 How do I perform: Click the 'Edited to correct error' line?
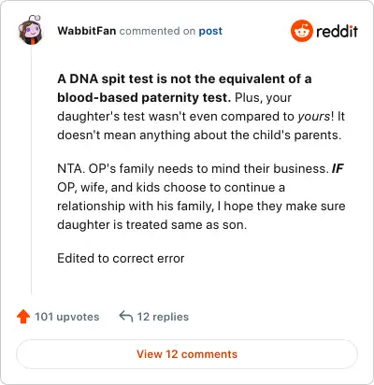coord(121,259)
